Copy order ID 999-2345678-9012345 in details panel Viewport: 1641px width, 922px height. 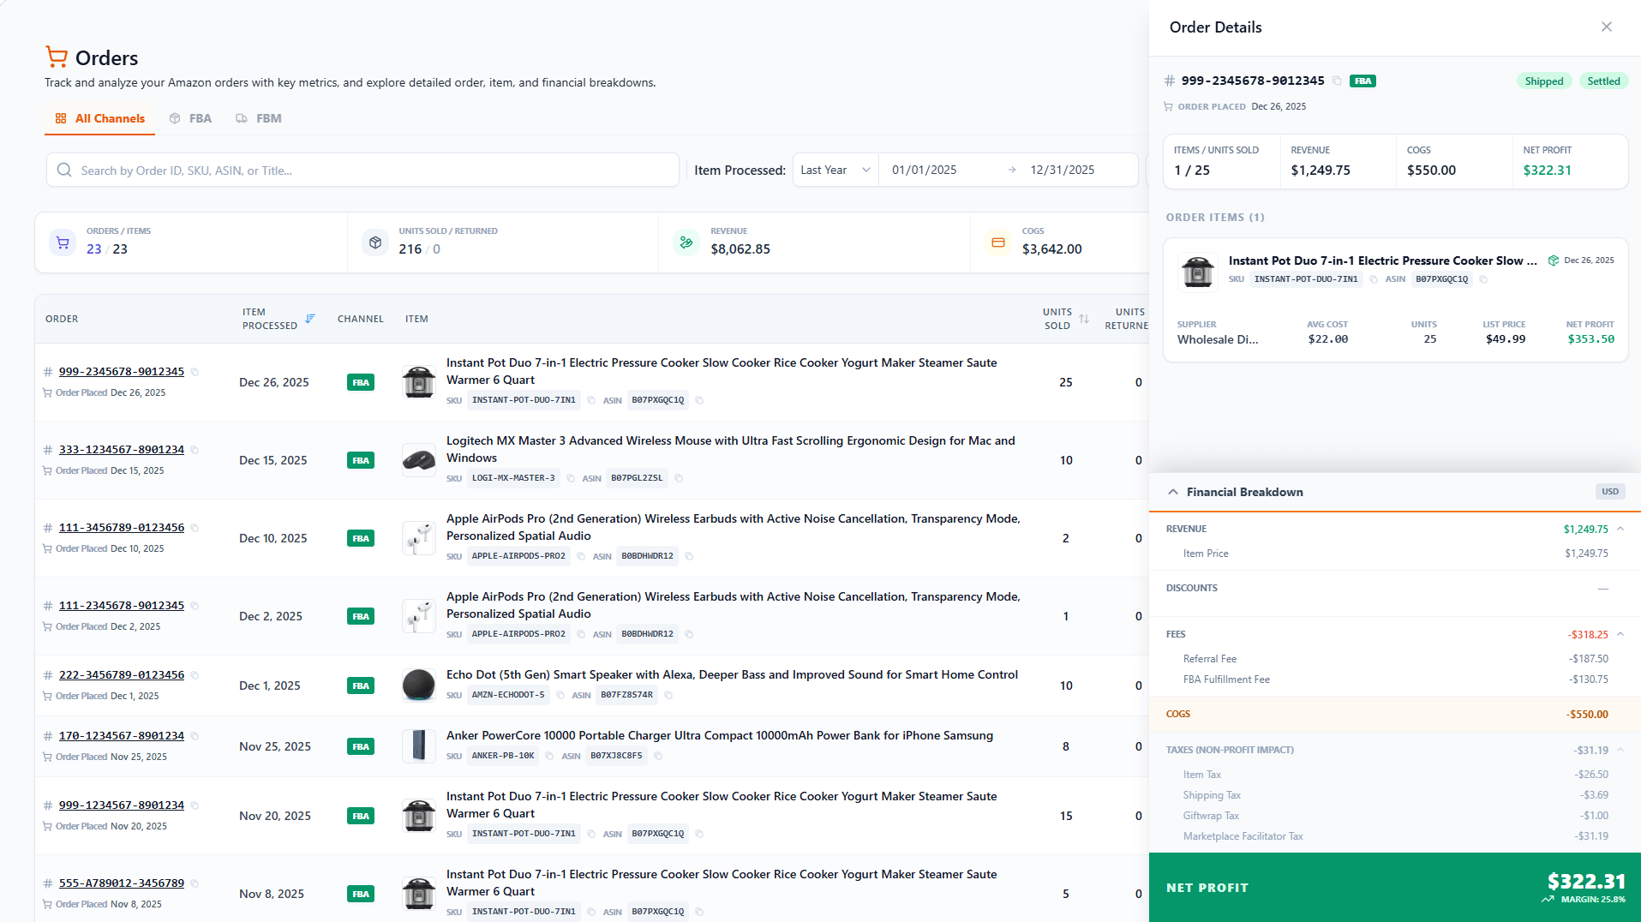(1337, 81)
